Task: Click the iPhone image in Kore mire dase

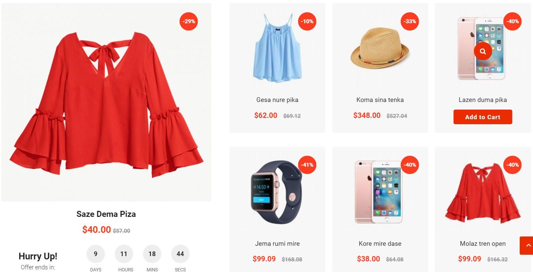Action: tap(379, 192)
